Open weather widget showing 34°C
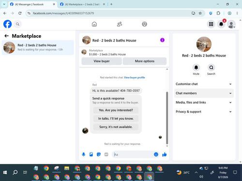This screenshot has width=242, height=181. pyautogui.click(x=183, y=172)
